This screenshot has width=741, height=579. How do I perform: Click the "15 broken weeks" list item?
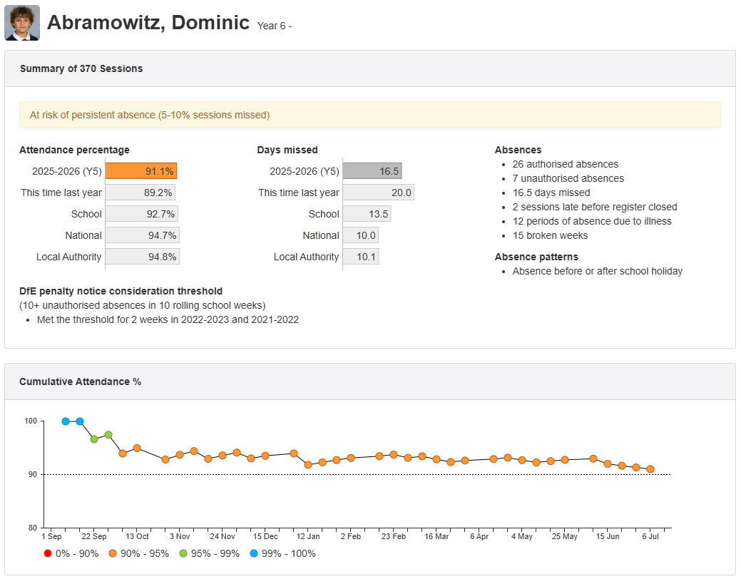(550, 235)
